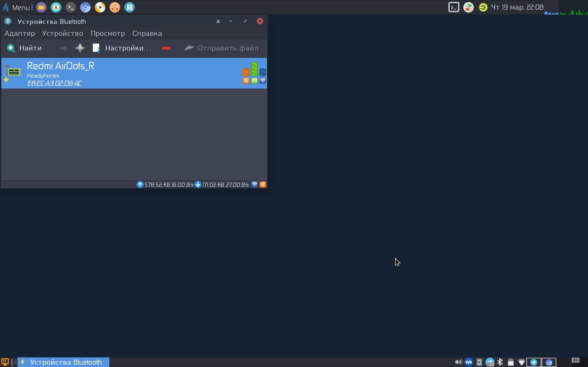Screen dimensions: 588x367
Task: Click download speed 27.00 B/s
Action: coord(237,184)
